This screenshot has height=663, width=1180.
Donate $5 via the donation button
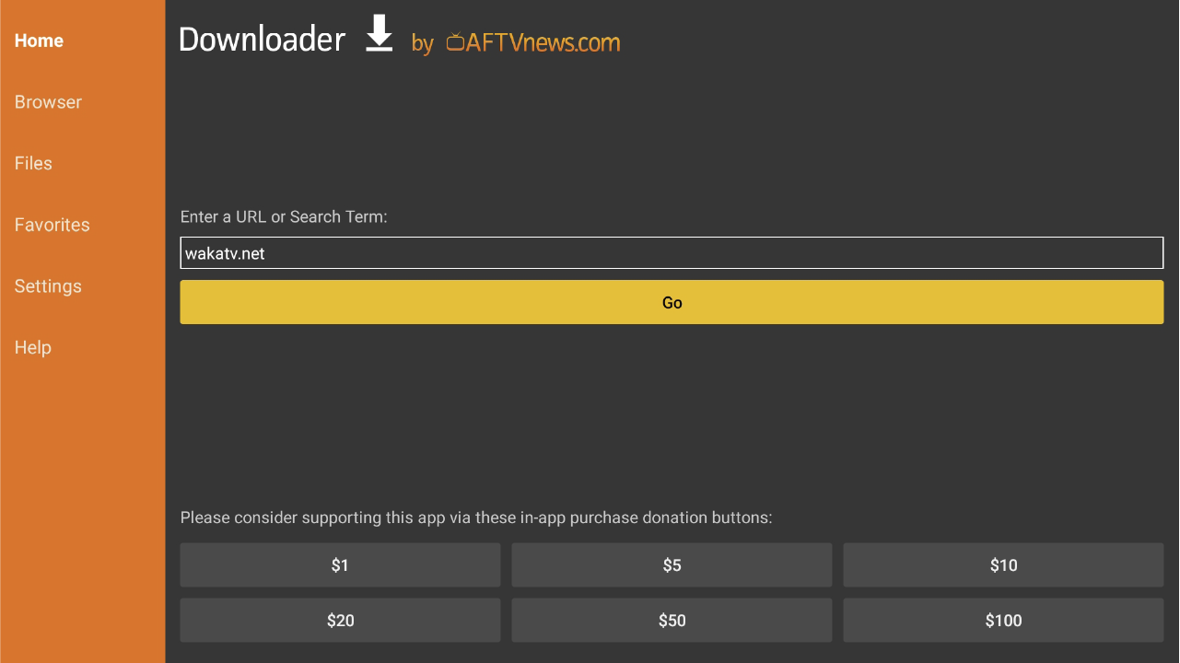click(x=672, y=564)
